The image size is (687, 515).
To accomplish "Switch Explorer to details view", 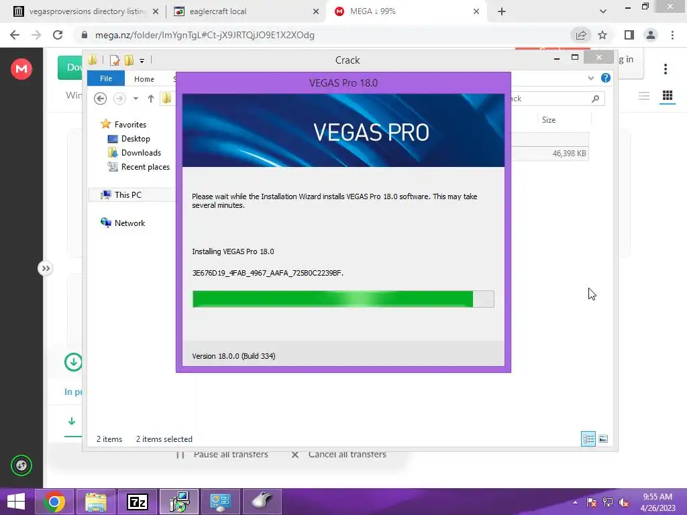I will [588, 439].
